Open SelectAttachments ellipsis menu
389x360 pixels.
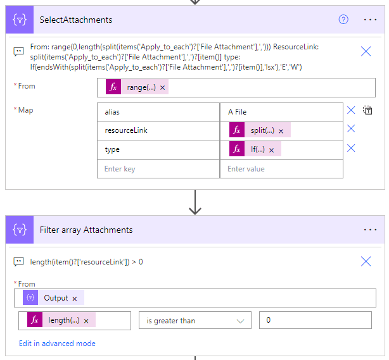(371, 20)
